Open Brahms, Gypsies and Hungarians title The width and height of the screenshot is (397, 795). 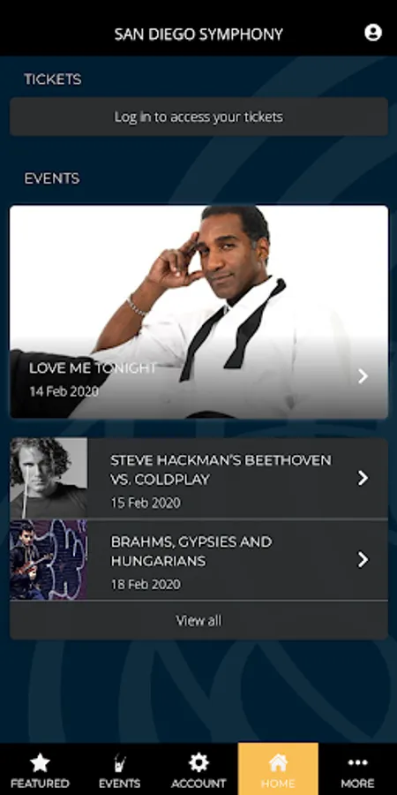point(191,551)
